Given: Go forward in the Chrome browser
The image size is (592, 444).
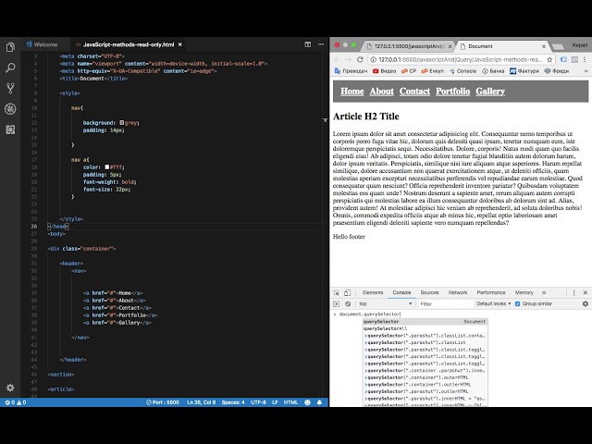Looking at the screenshot, I should [x=348, y=59].
